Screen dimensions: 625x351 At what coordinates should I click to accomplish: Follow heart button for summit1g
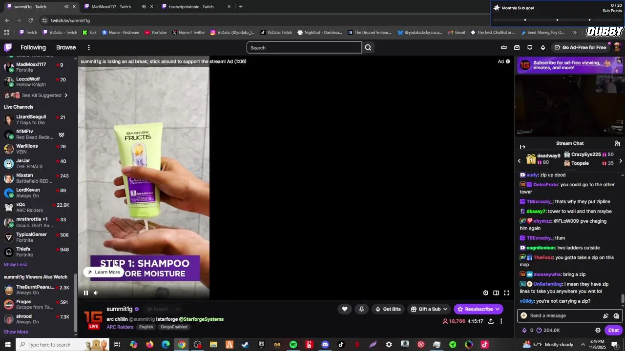(x=344, y=309)
